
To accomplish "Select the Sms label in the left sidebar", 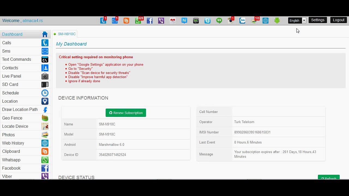I will point(6,51).
